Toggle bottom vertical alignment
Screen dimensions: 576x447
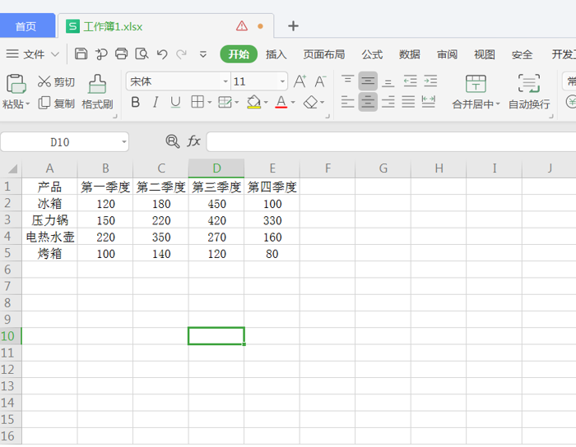(x=388, y=81)
